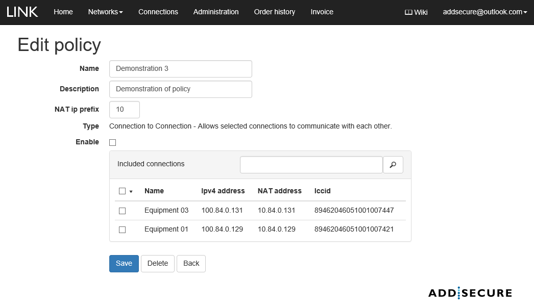The image size is (534, 305).
Task: Click the Back button
Action: [191, 264]
